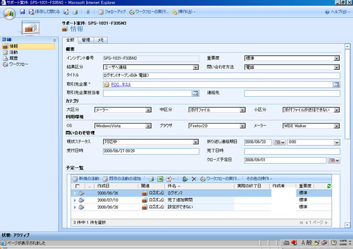Open the ブラウザ dropdown showing Firefox2.0
Image resolution: width=353 pixels, height=249 pixels.
click(x=242, y=126)
